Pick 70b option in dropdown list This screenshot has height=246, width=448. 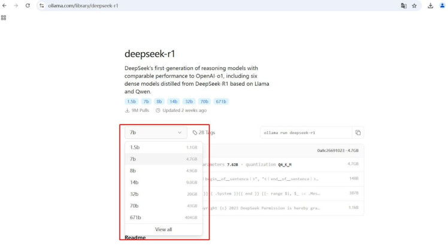tap(164, 206)
